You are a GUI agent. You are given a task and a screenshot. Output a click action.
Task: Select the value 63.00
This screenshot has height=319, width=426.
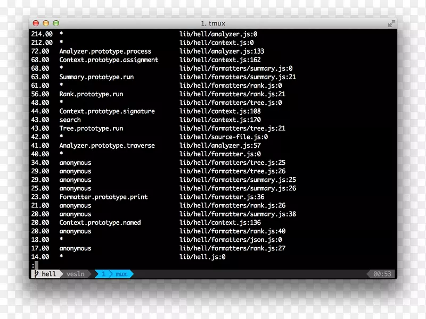coord(40,77)
